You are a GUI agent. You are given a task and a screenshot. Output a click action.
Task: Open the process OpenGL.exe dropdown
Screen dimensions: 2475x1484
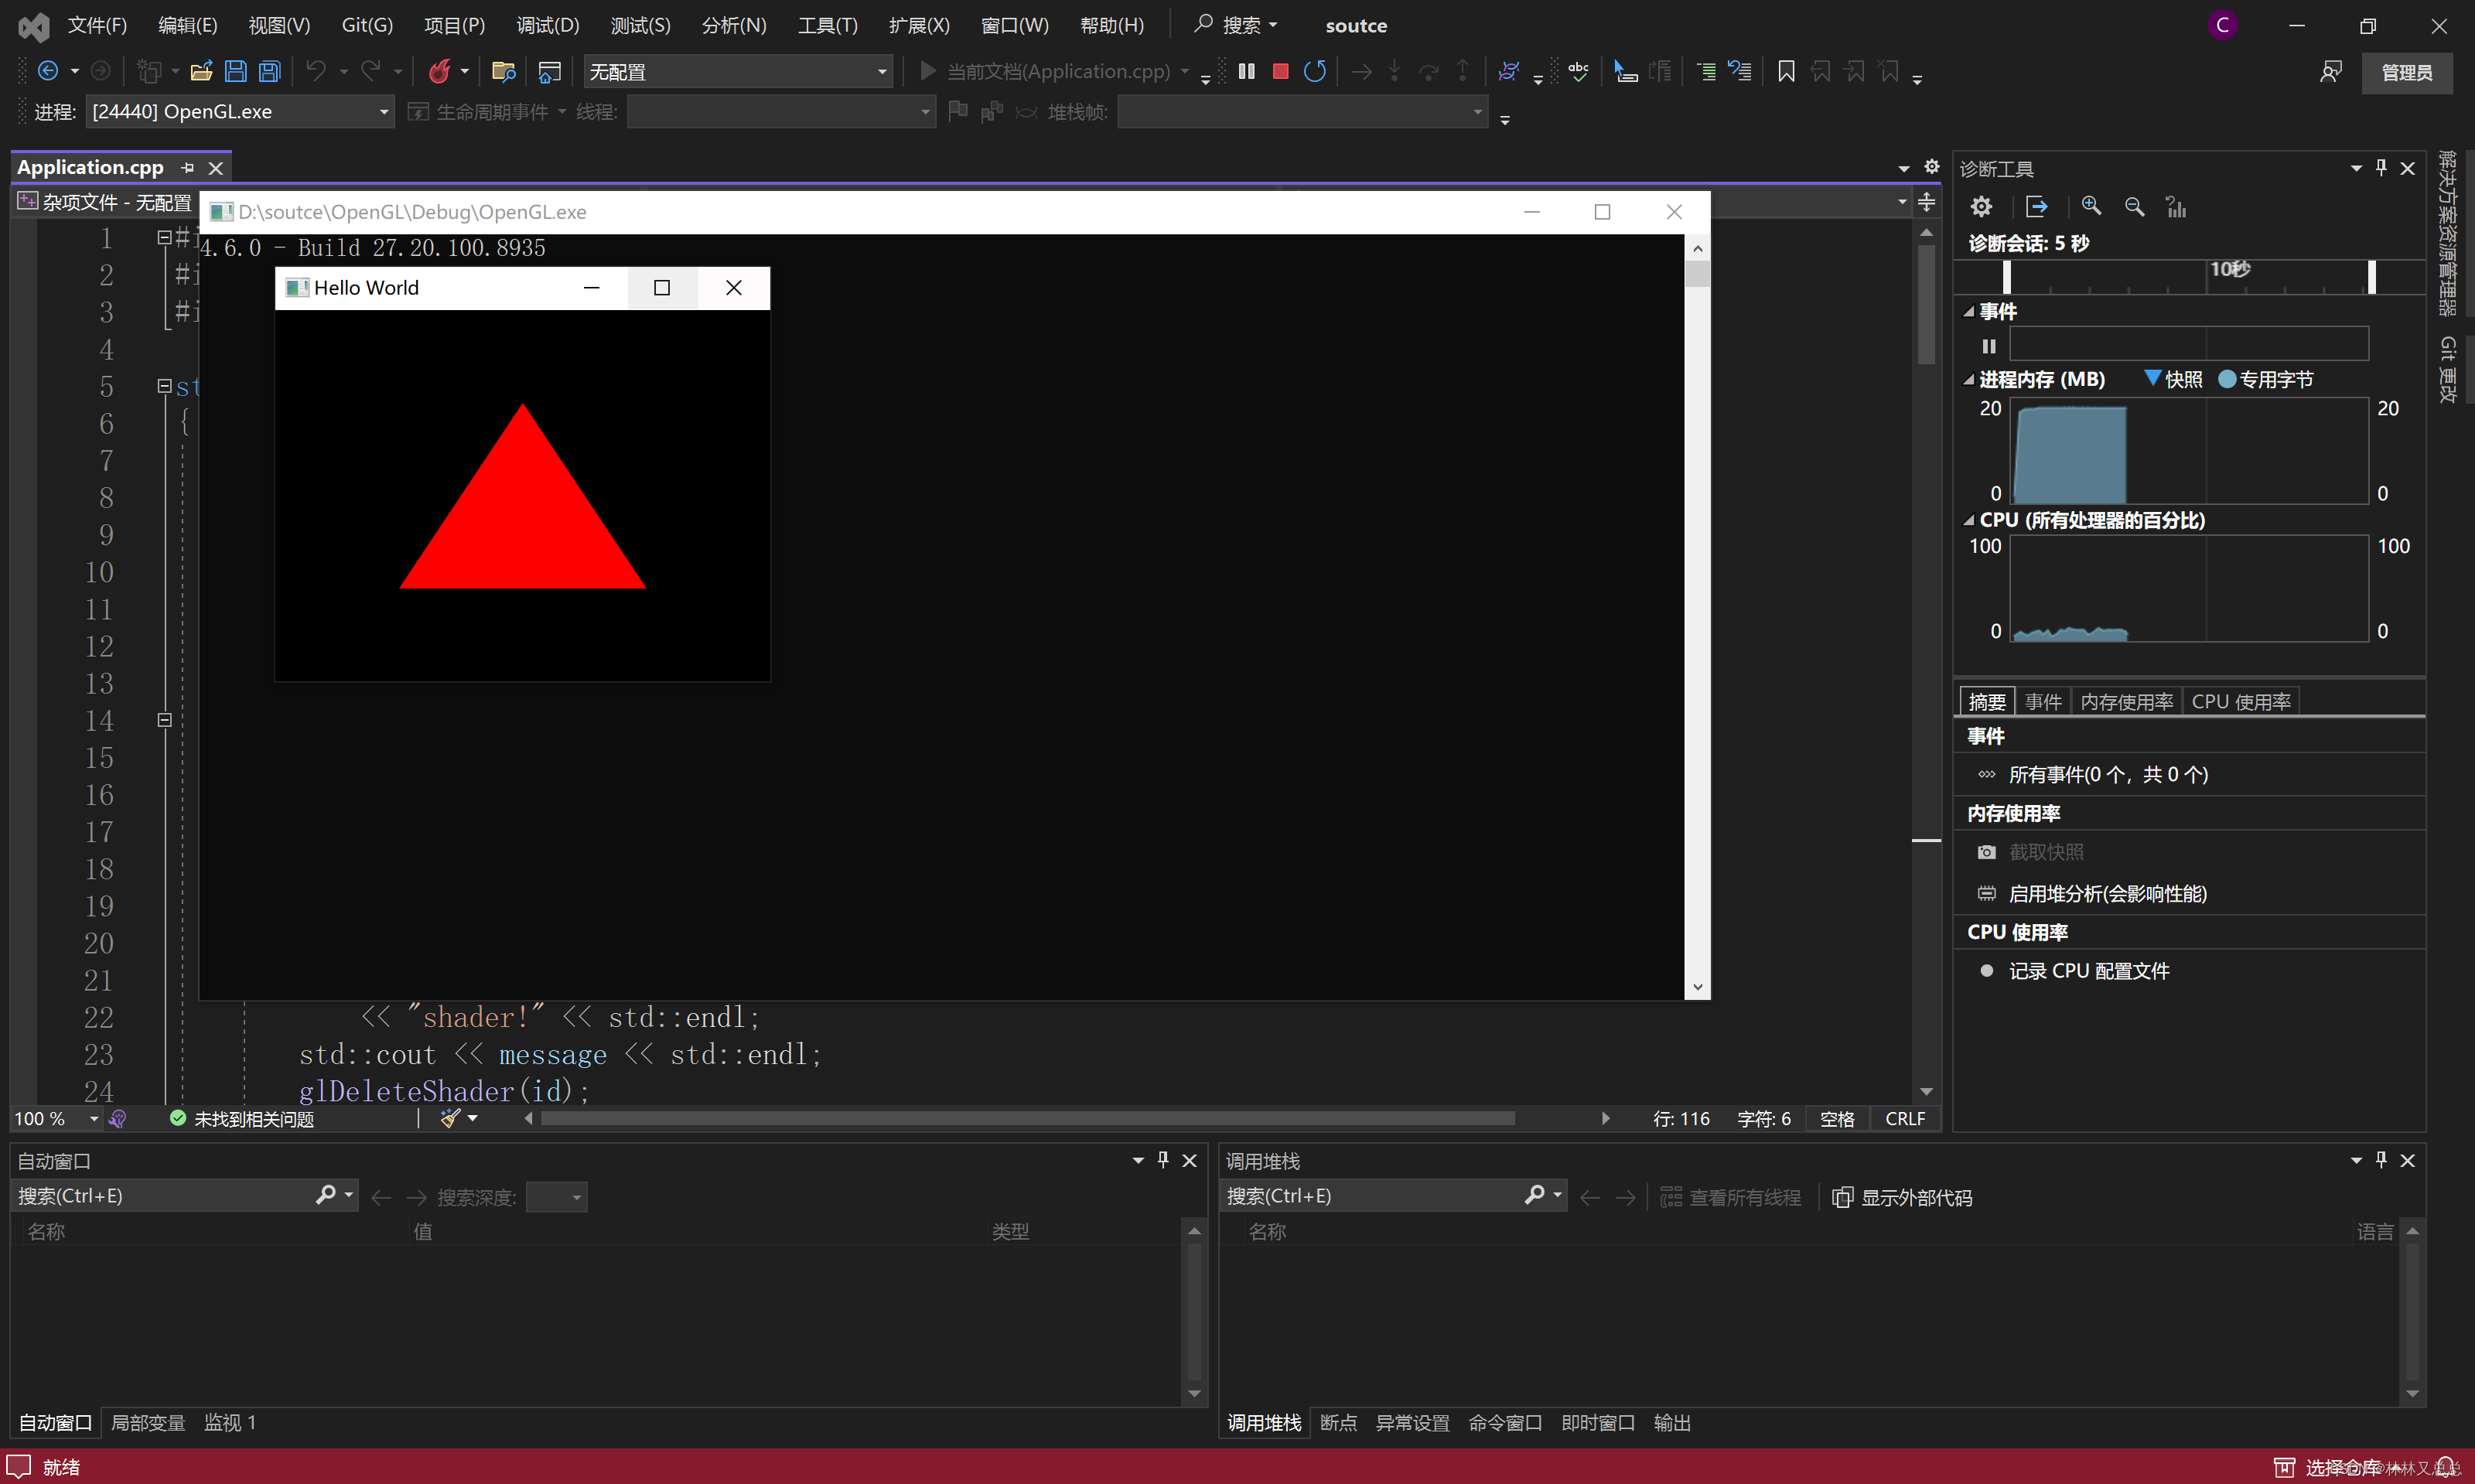tap(383, 112)
